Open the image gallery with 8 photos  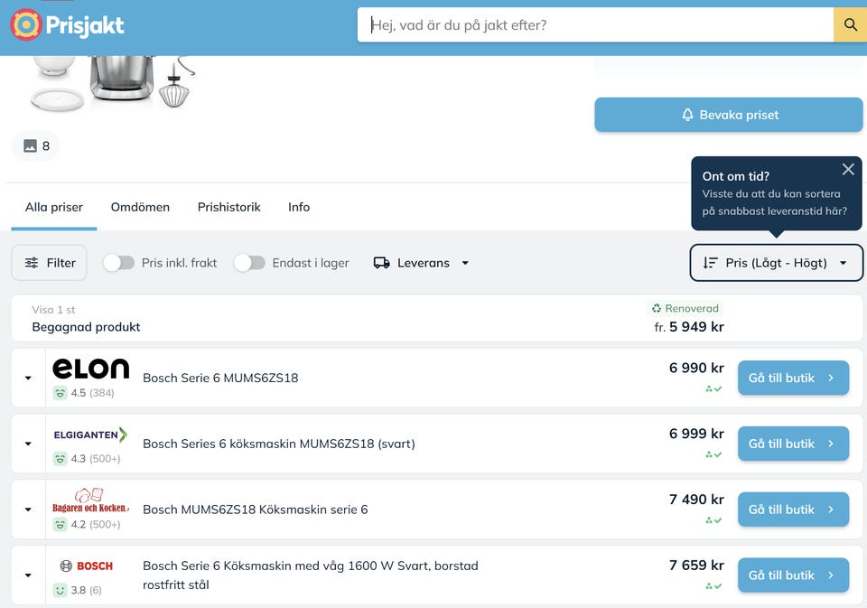point(36,145)
